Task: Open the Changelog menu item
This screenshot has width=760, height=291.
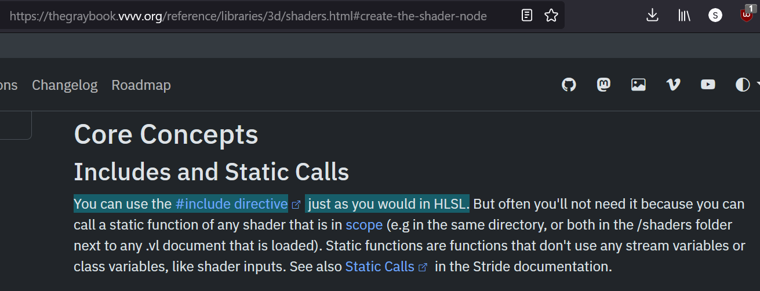Action: pos(64,85)
